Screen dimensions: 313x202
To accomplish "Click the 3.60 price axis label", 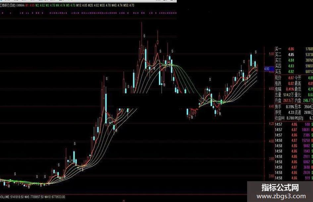I will click(x=272, y=176).
